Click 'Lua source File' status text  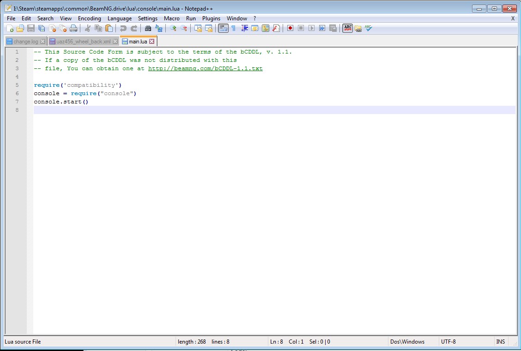(x=23, y=342)
